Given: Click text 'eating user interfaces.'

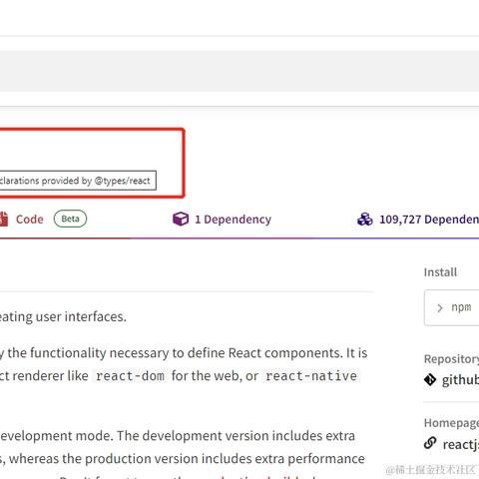Looking at the screenshot, I should coord(63,316).
